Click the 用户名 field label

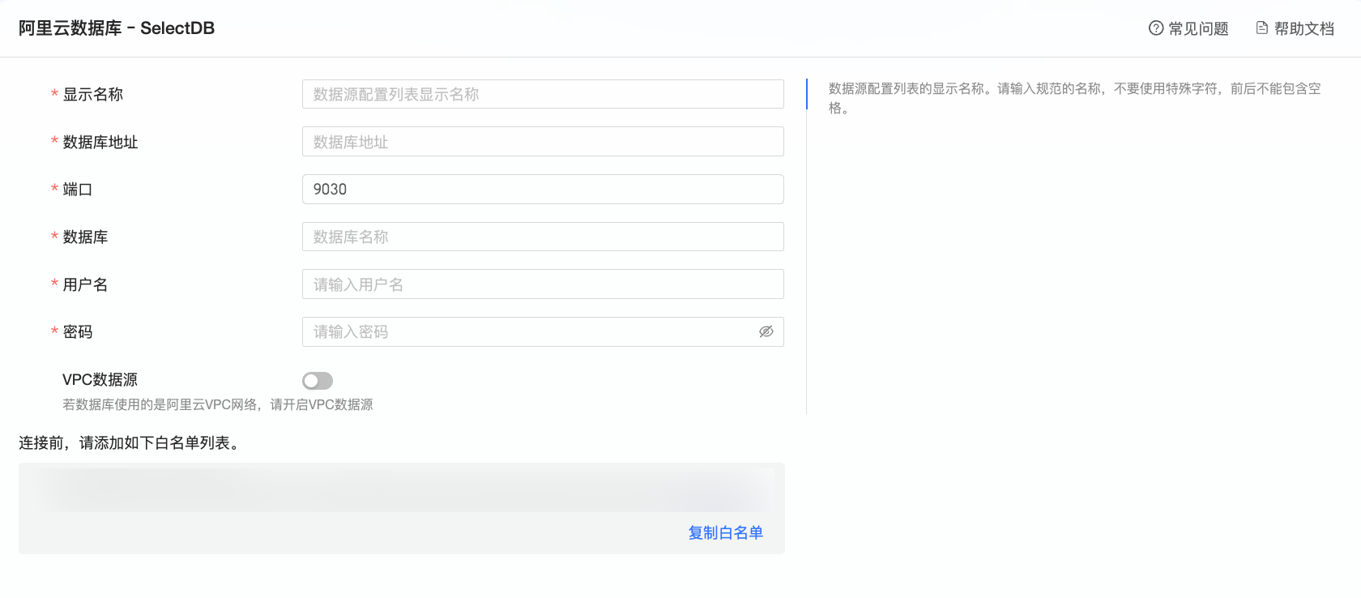85,284
